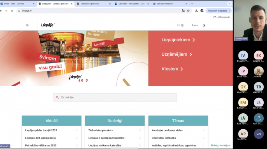Select Juris Do participant avatar
This screenshot has height=149, width=267.
[x=259, y=118]
